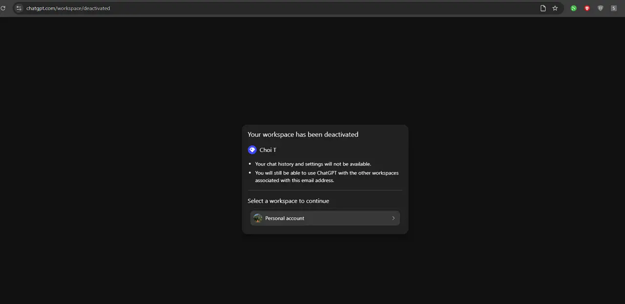Open the gray S extension icon
Image resolution: width=625 pixels, height=304 pixels.
point(614,8)
